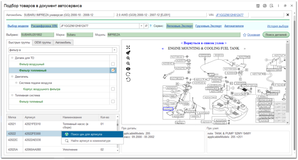Clear the VIN field with small x

142,26
